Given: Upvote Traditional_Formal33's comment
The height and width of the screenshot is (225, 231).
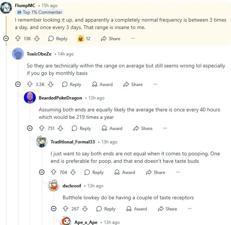Looking at the screenshot, I should click(x=54, y=172).
